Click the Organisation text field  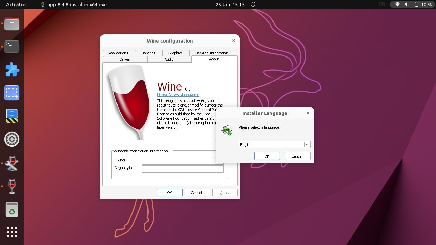coord(183,168)
